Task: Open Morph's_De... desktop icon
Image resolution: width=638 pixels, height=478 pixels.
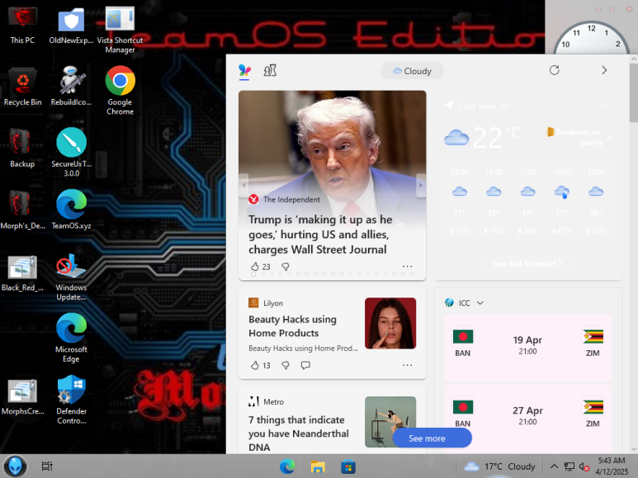Action: (22, 209)
